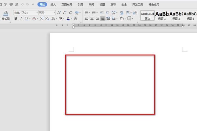Click the font color A swatch
Image resolution: width=197 pixels, height=131 pixels.
click(68, 19)
